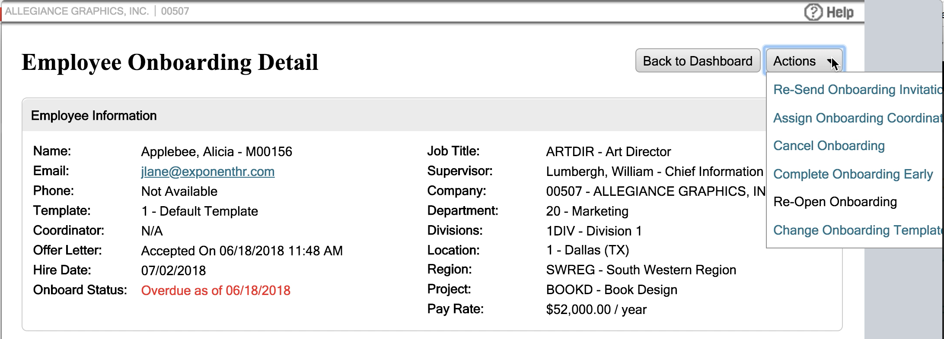Click the $52,000.00 / year pay rate
The image size is (944, 339).
click(x=596, y=310)
